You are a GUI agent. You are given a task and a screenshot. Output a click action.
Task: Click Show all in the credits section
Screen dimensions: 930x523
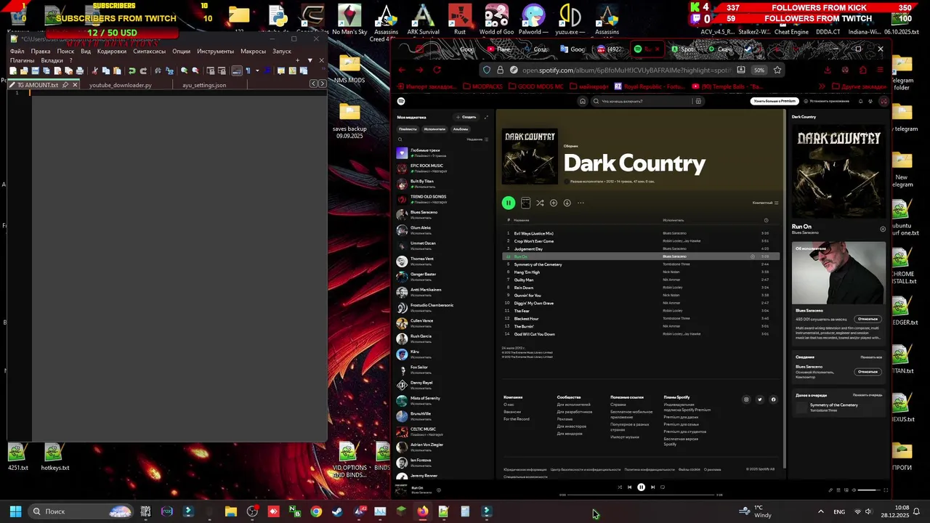click(x=871, y=357)
